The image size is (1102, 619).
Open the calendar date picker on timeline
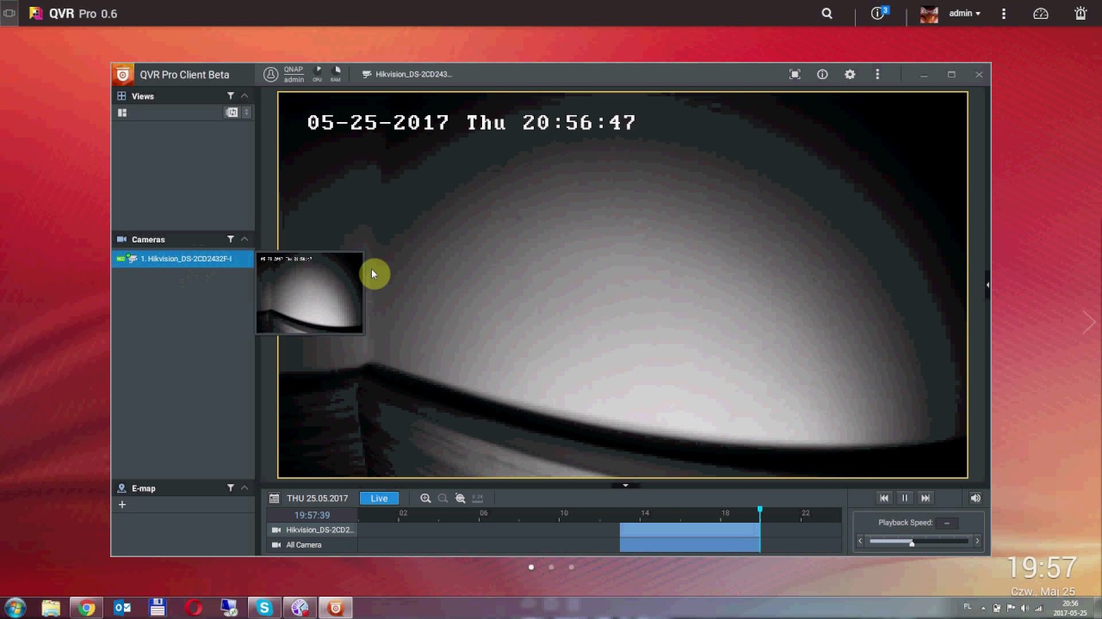[274, 498]
